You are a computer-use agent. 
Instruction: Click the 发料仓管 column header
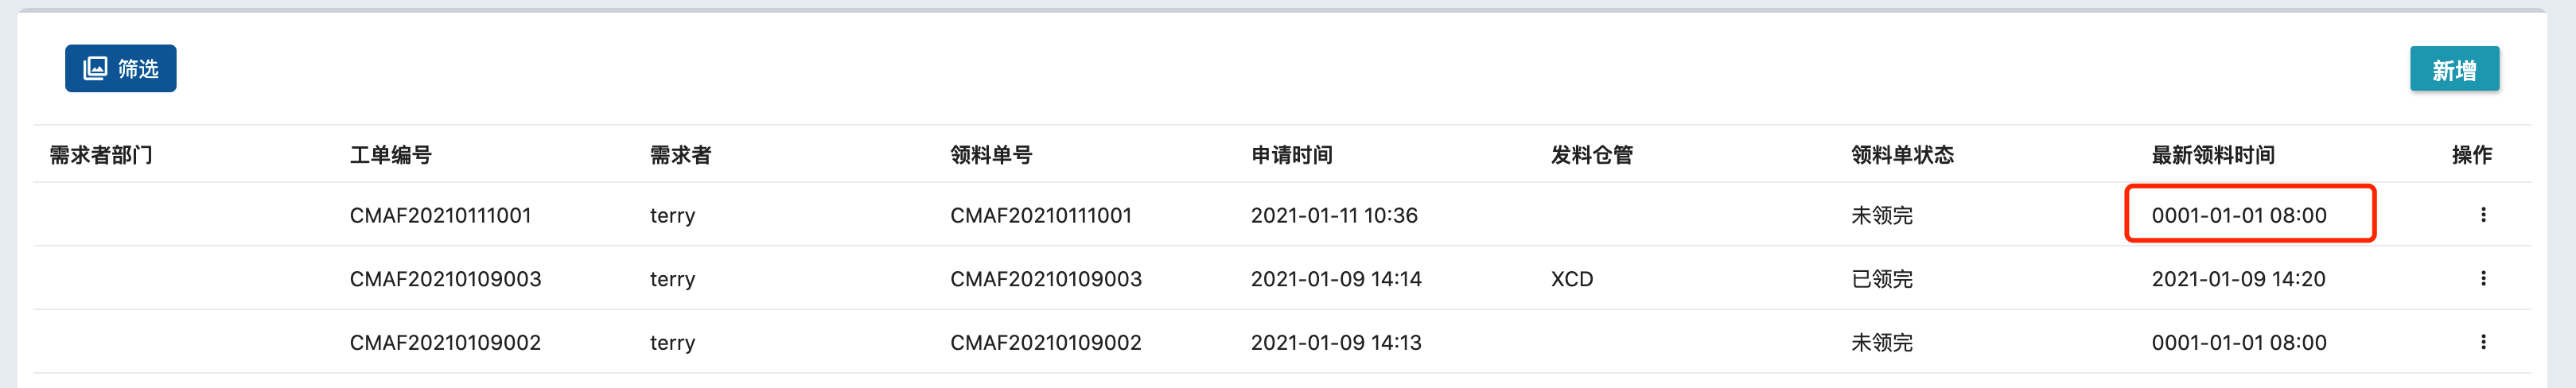pos(1591,155)
